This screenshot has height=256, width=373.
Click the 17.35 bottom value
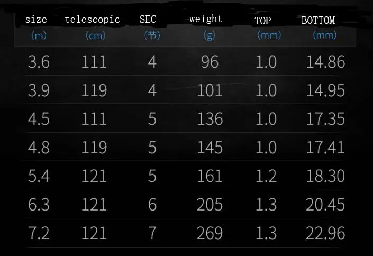pyautogui.click(x=325, y=118)
